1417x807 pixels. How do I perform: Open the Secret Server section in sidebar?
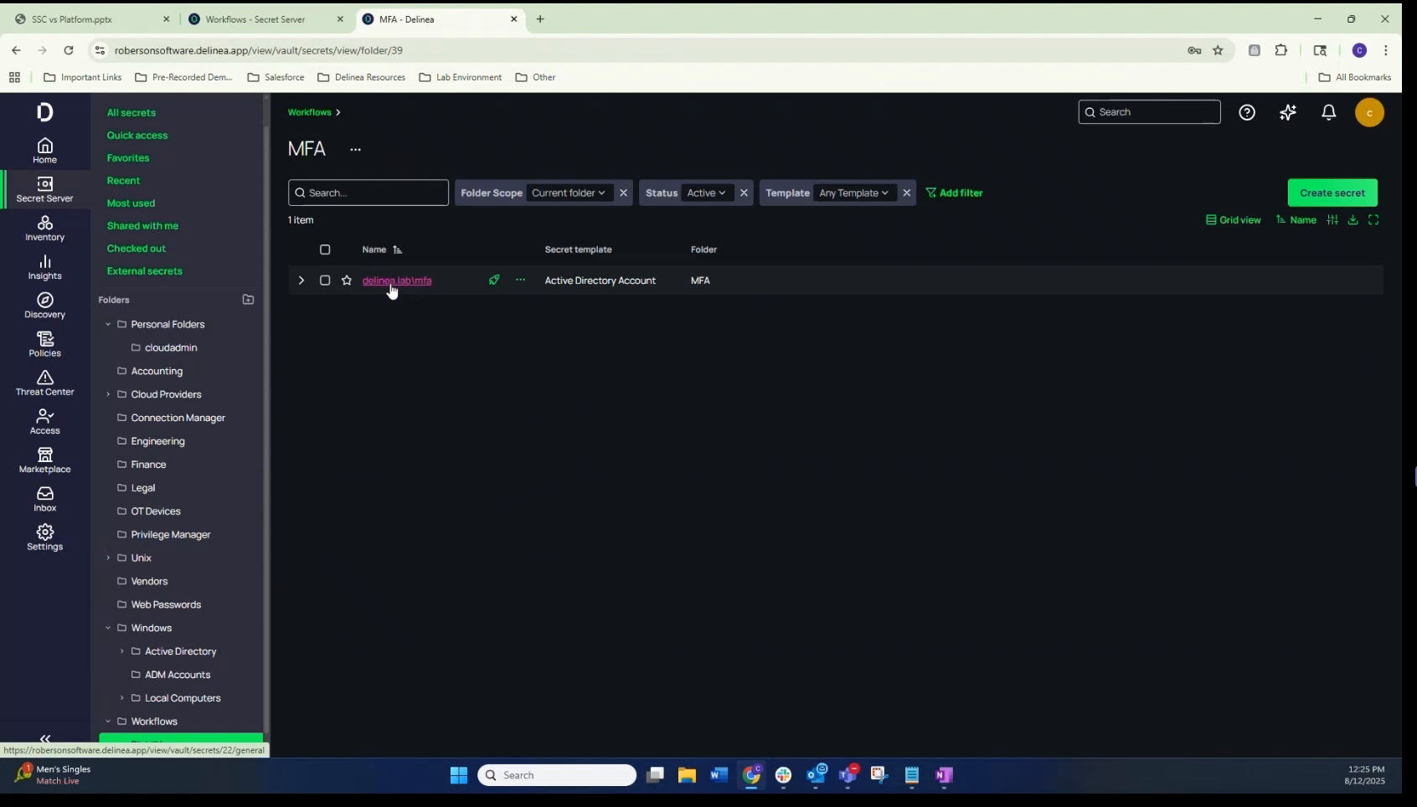click(x=45, y=191)
